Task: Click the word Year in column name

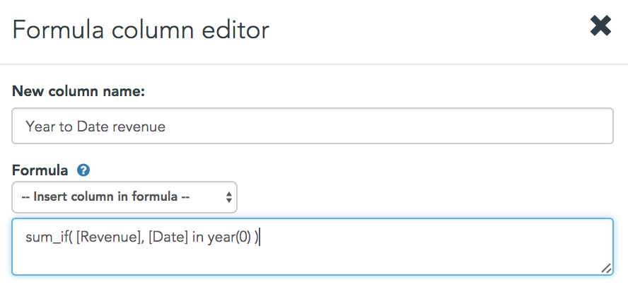Action: 38,127
